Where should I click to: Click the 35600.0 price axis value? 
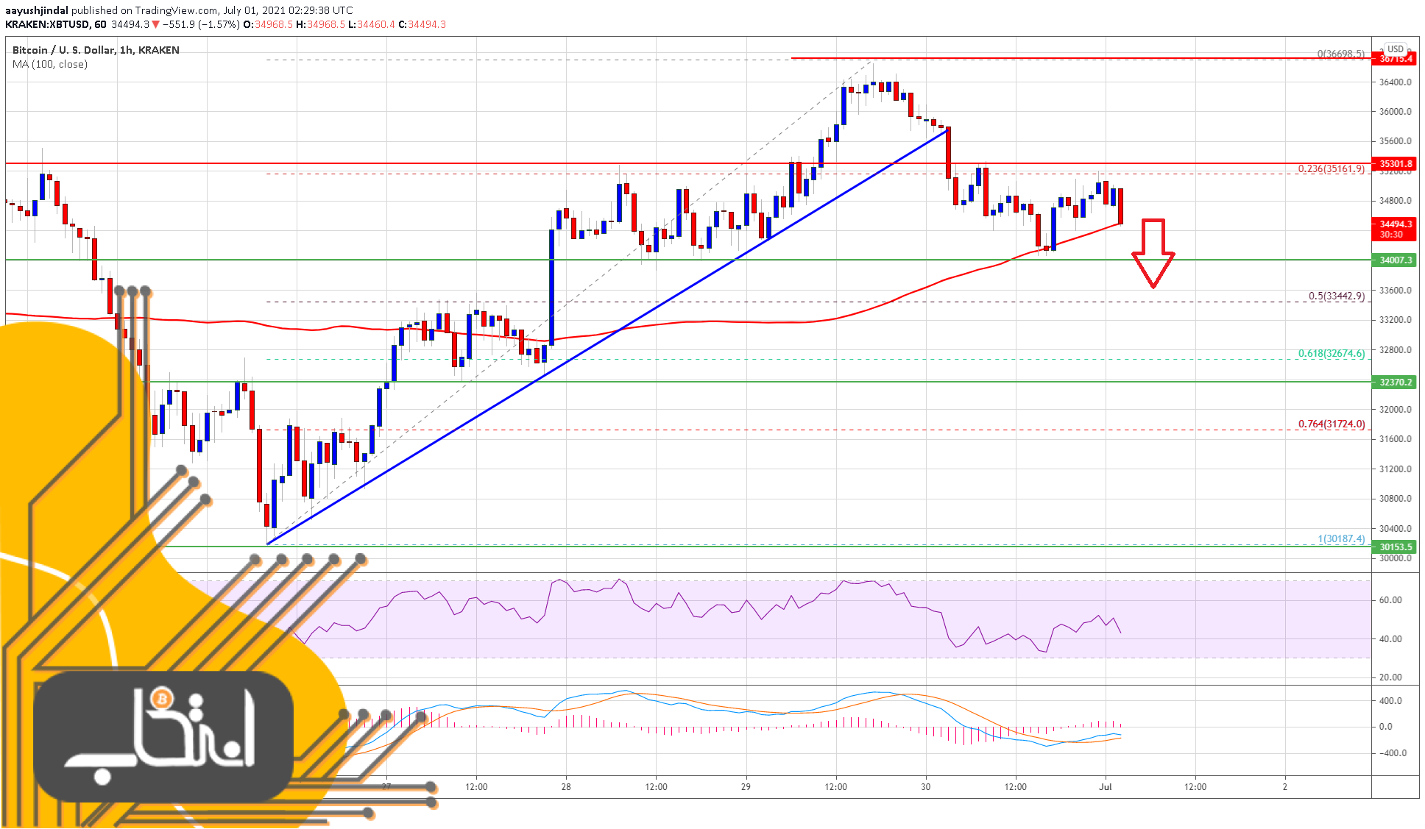coord(1396,141)
